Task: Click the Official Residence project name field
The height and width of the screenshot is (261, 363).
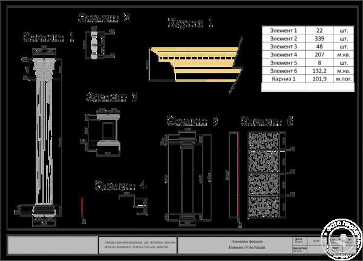Action: (137, 245)
